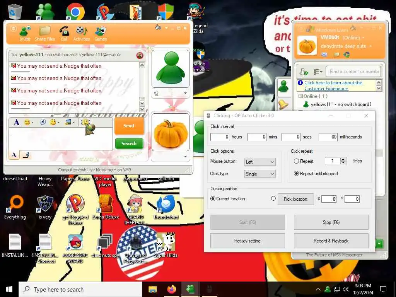The image size is (396, 297).
Task: Open the globe icon in the Messenger header
Action: 346,55
